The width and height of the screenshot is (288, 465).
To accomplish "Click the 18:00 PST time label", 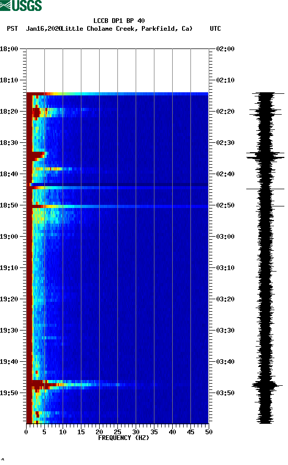I will click(9, 48).
